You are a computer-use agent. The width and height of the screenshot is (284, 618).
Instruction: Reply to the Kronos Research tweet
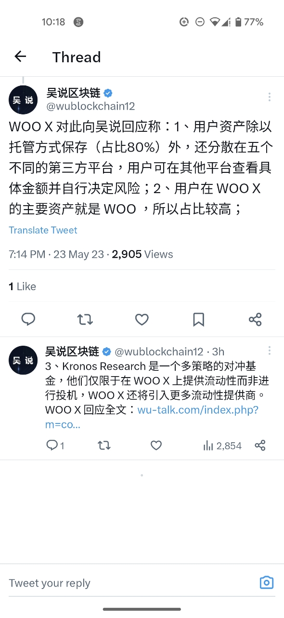point(55,445)
